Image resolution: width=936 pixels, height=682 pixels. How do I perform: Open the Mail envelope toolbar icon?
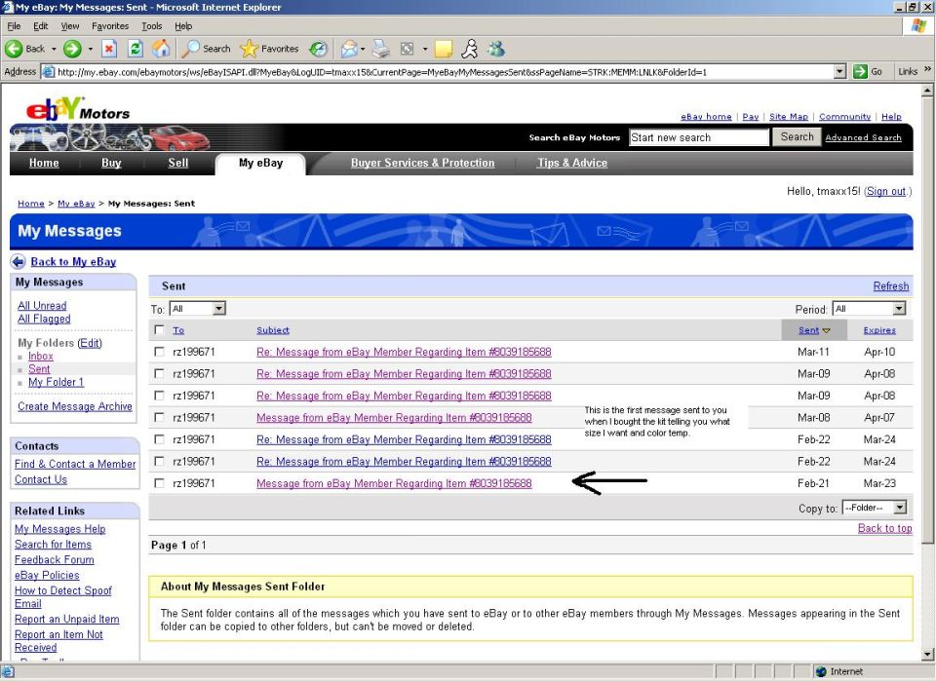click(x=349, y=49)
